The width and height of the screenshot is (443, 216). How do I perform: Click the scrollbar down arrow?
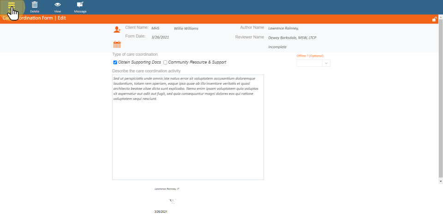(x=440, y=181)
